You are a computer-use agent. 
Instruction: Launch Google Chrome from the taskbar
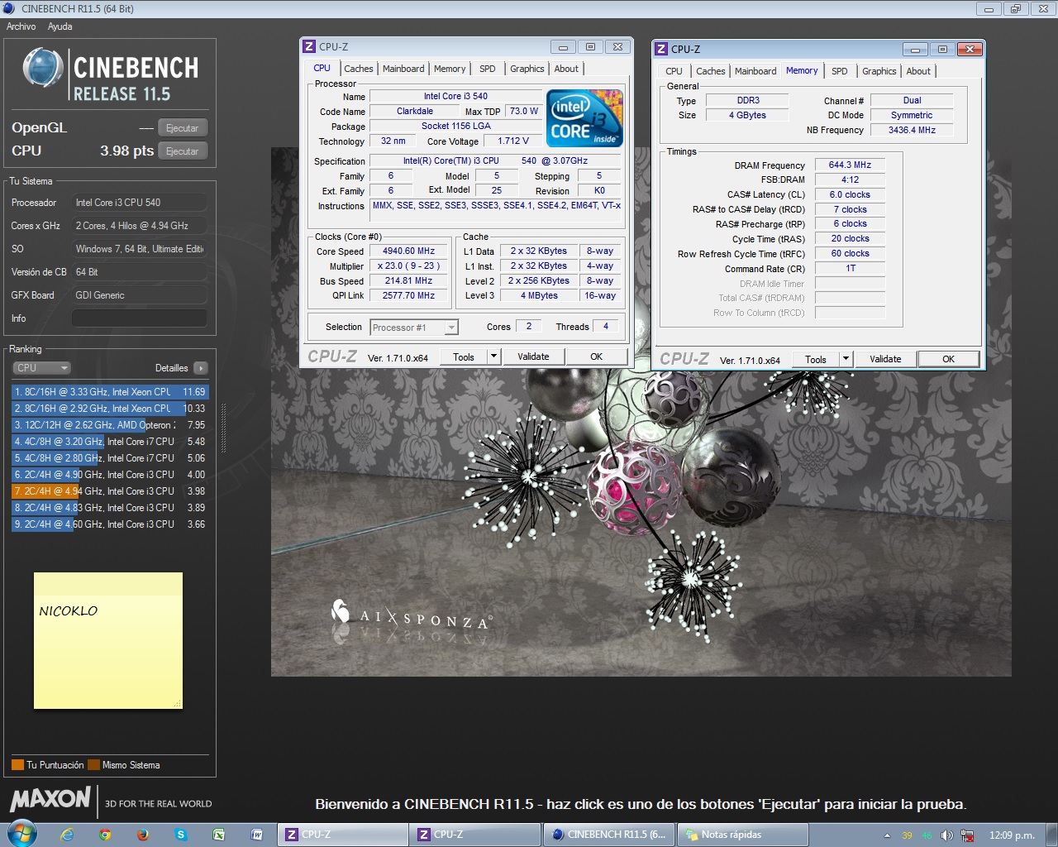105,835
